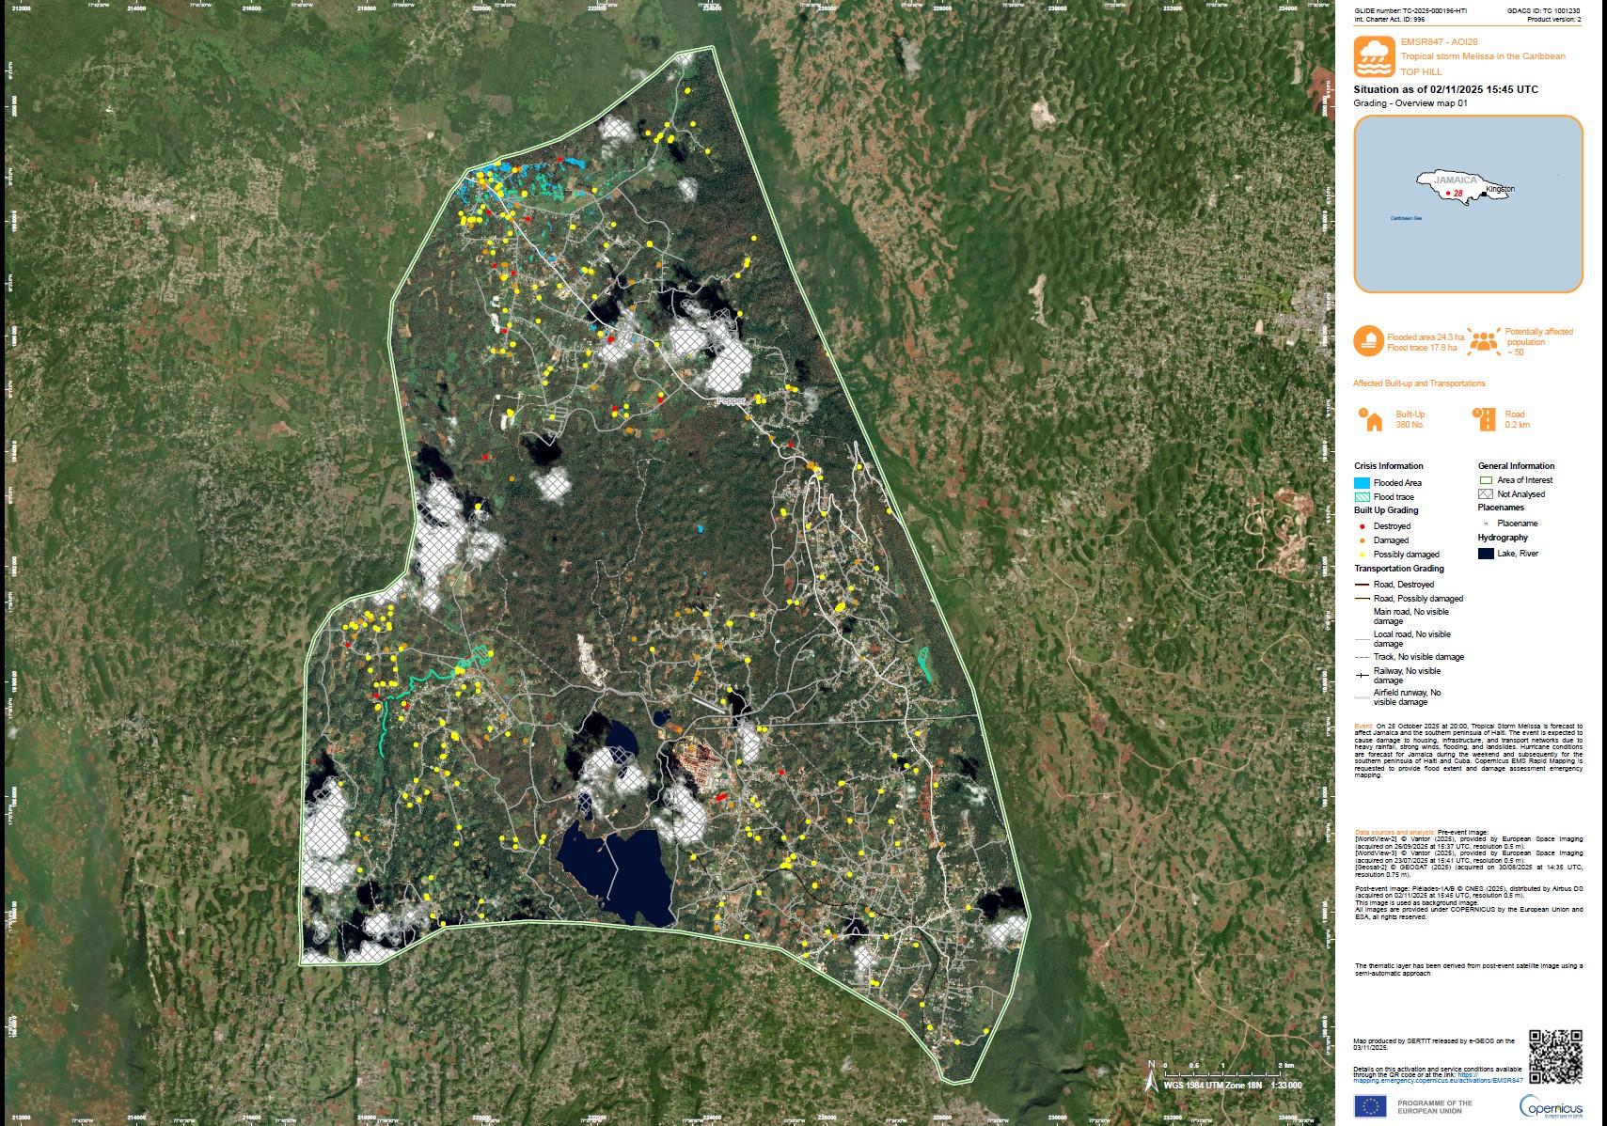
Task: Click the Lake, River dark blue swatch
Action: tap(1487, 554)
